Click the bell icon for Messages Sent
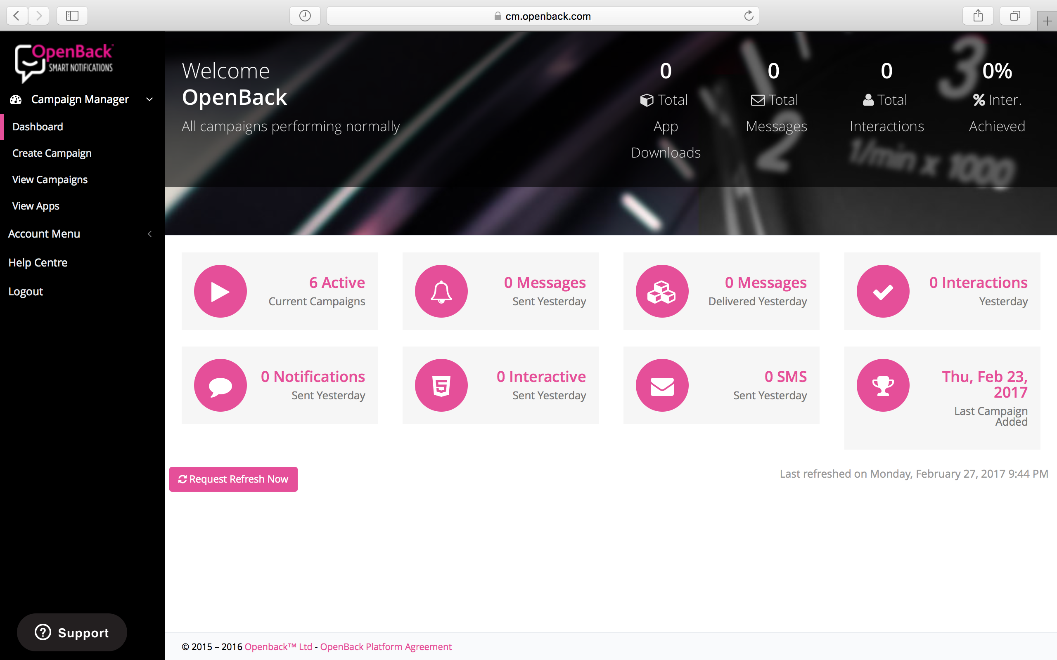The width and height of the screenshot is (1057, 660). point(441,291)
